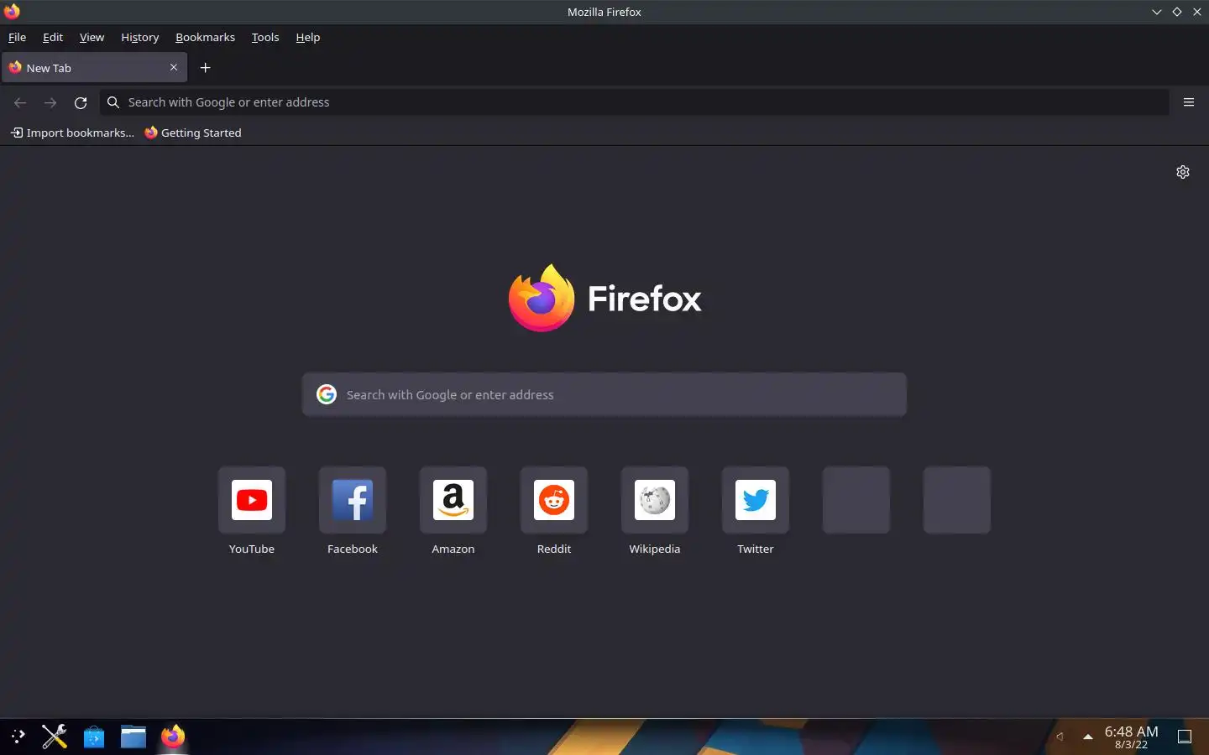Image resolution: width=1209 pixels, height=755 pixels.
Task: Expand hidden system tray icons arrow
Action: pyautogui.click(x=1088, y=737)
